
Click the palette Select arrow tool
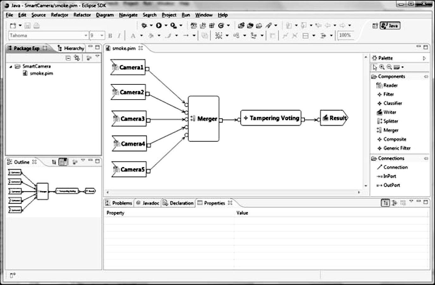[375, 67]
